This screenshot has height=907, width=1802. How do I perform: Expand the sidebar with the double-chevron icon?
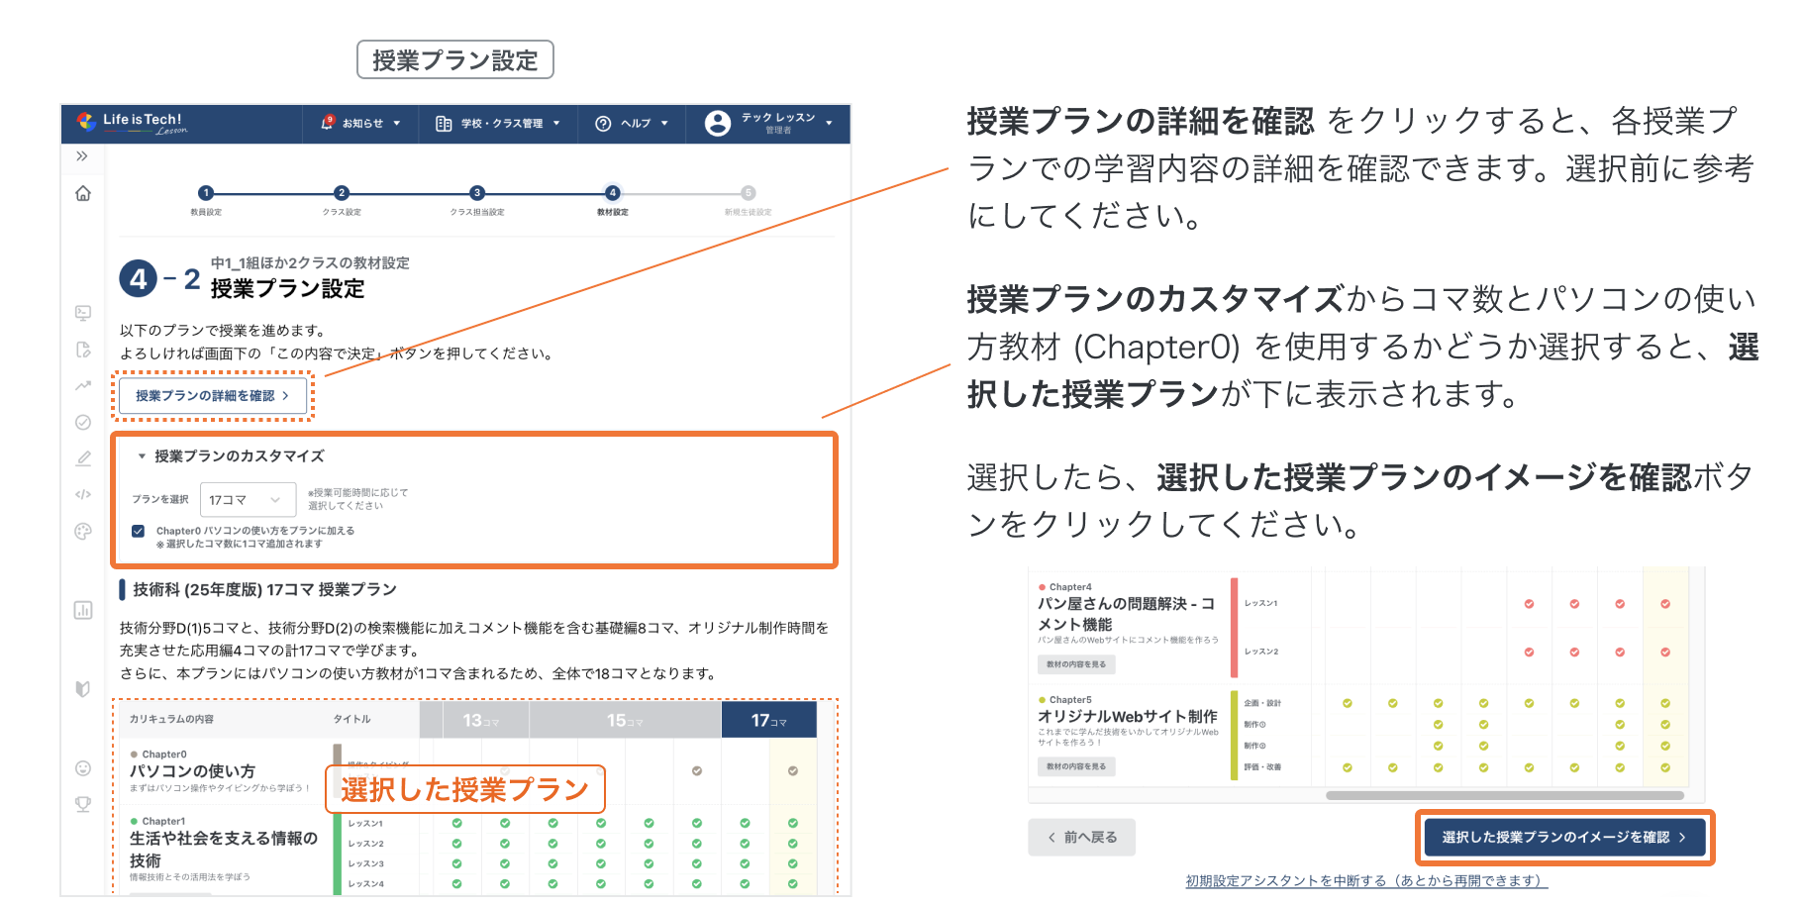[82, 156]
